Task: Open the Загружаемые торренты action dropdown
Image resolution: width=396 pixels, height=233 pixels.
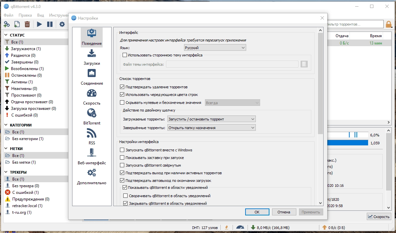Action: [x=212, y=119]
